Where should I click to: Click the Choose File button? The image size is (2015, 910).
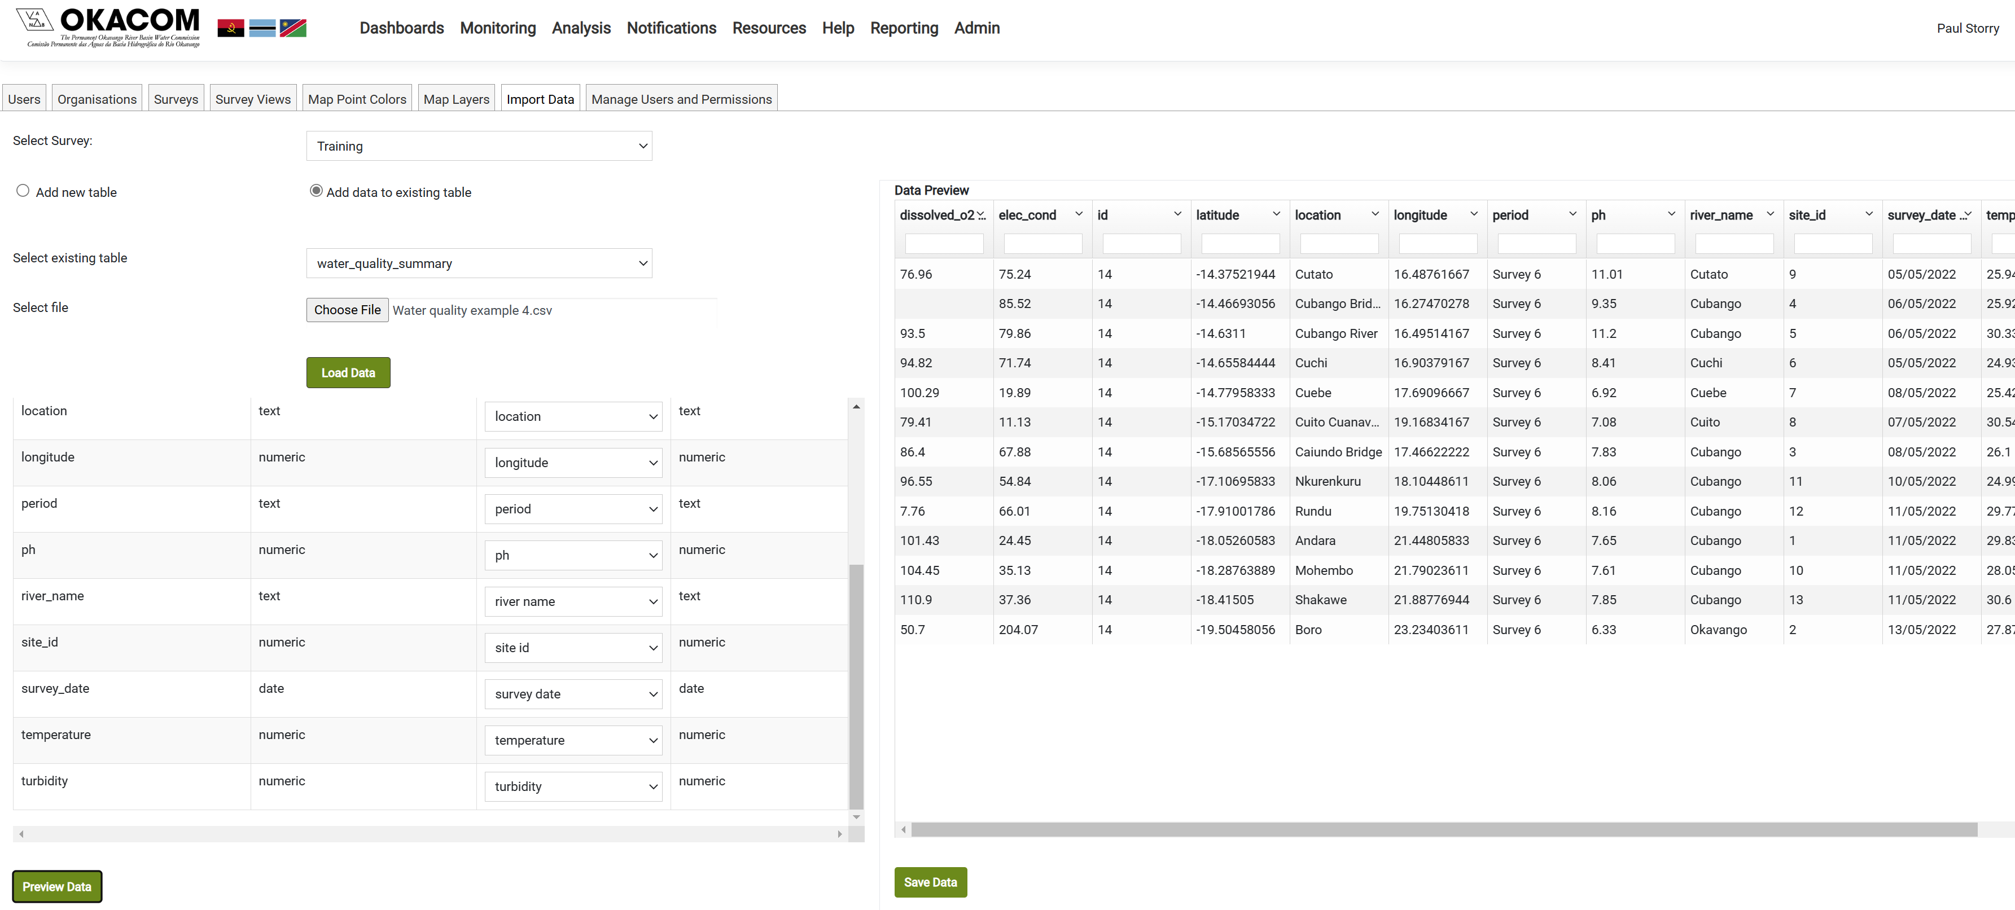coord(347,310)
